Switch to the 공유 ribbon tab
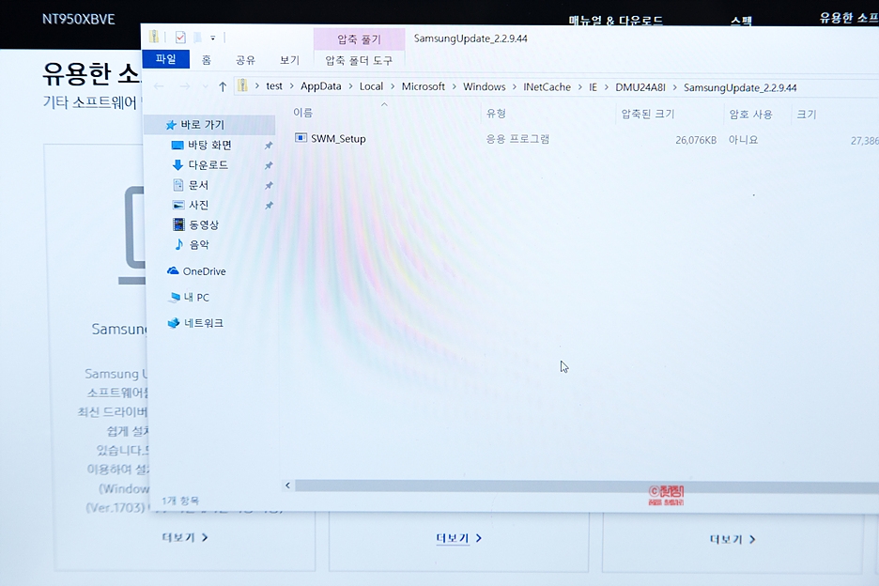 point(245,60)
